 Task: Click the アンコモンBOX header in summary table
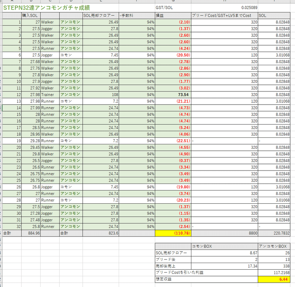(x=274, y=246)
